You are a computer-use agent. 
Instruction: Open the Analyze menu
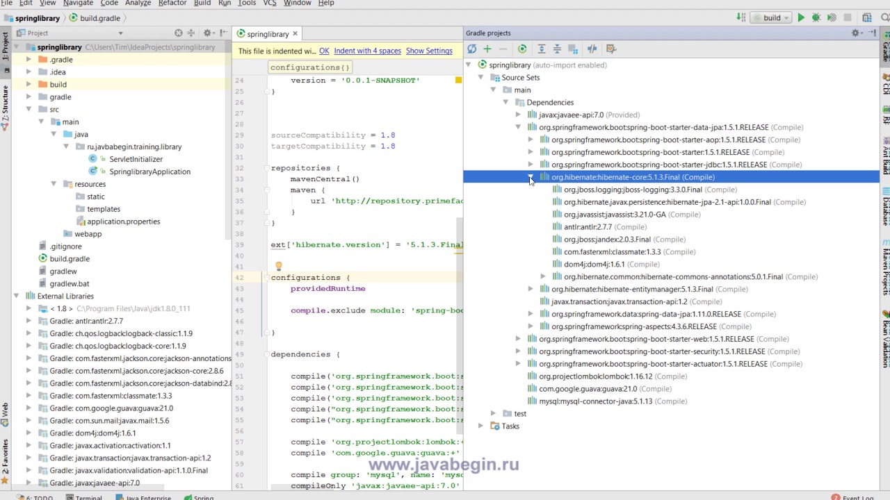point(138,3)
